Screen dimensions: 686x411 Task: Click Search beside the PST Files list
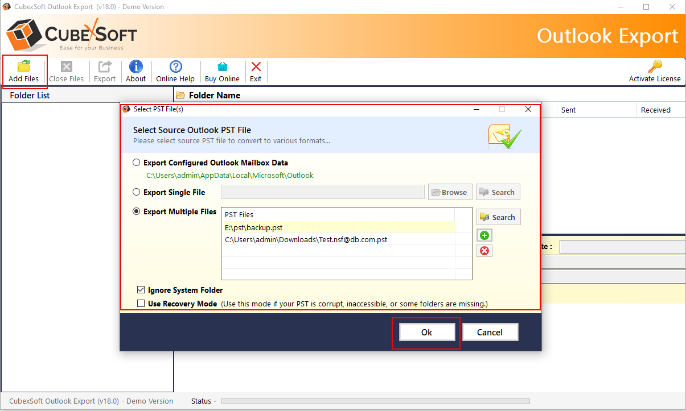tap(499, 217)
